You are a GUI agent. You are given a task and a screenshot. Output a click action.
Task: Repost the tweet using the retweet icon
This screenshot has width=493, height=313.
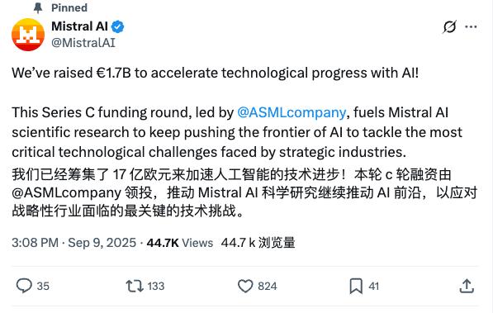(x=135, y=286)
